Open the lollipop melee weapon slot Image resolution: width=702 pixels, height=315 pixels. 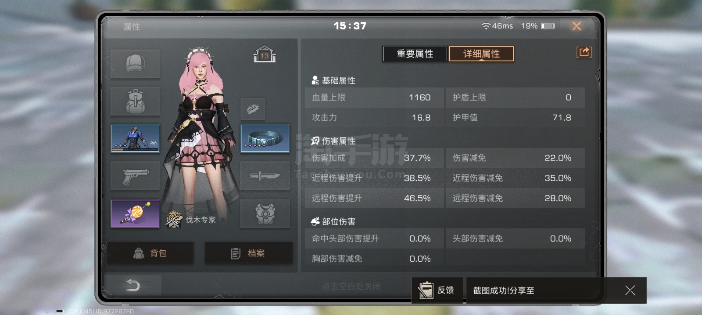coord(135,213)
